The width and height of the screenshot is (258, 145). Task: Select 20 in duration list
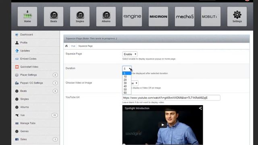[127, 80]
